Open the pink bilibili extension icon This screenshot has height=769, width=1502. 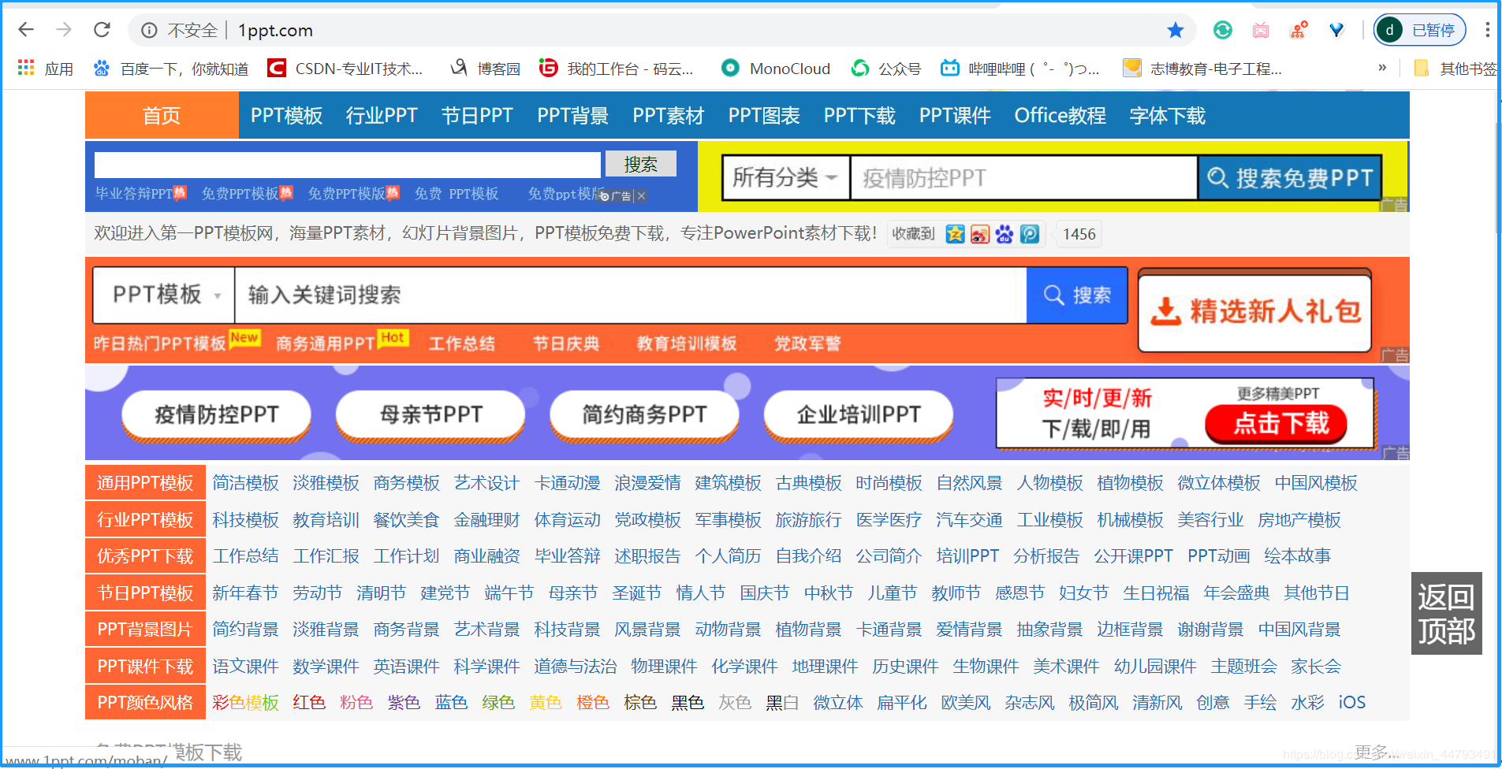click(x=1261, y=30)
